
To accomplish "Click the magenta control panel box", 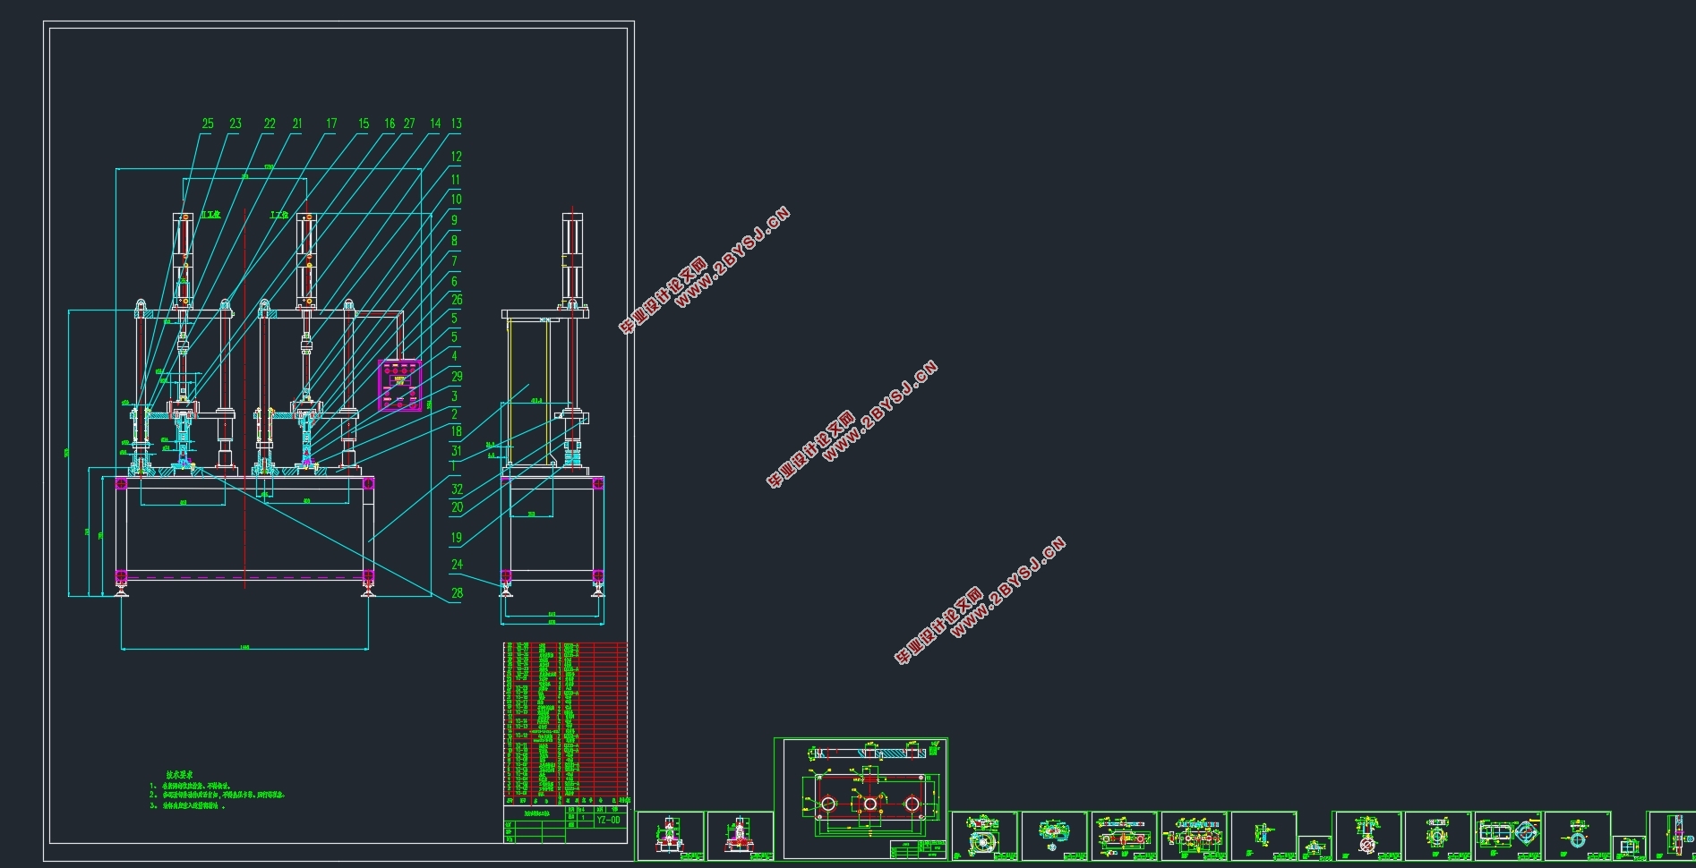I will pyautogui.click(x=399, y=385).
